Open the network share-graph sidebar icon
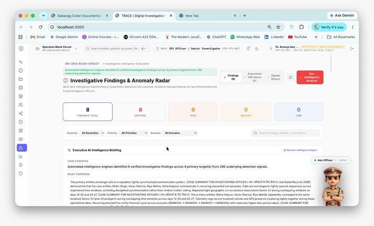374x226 pixels. pyautogui.click(x=21, y=113)
